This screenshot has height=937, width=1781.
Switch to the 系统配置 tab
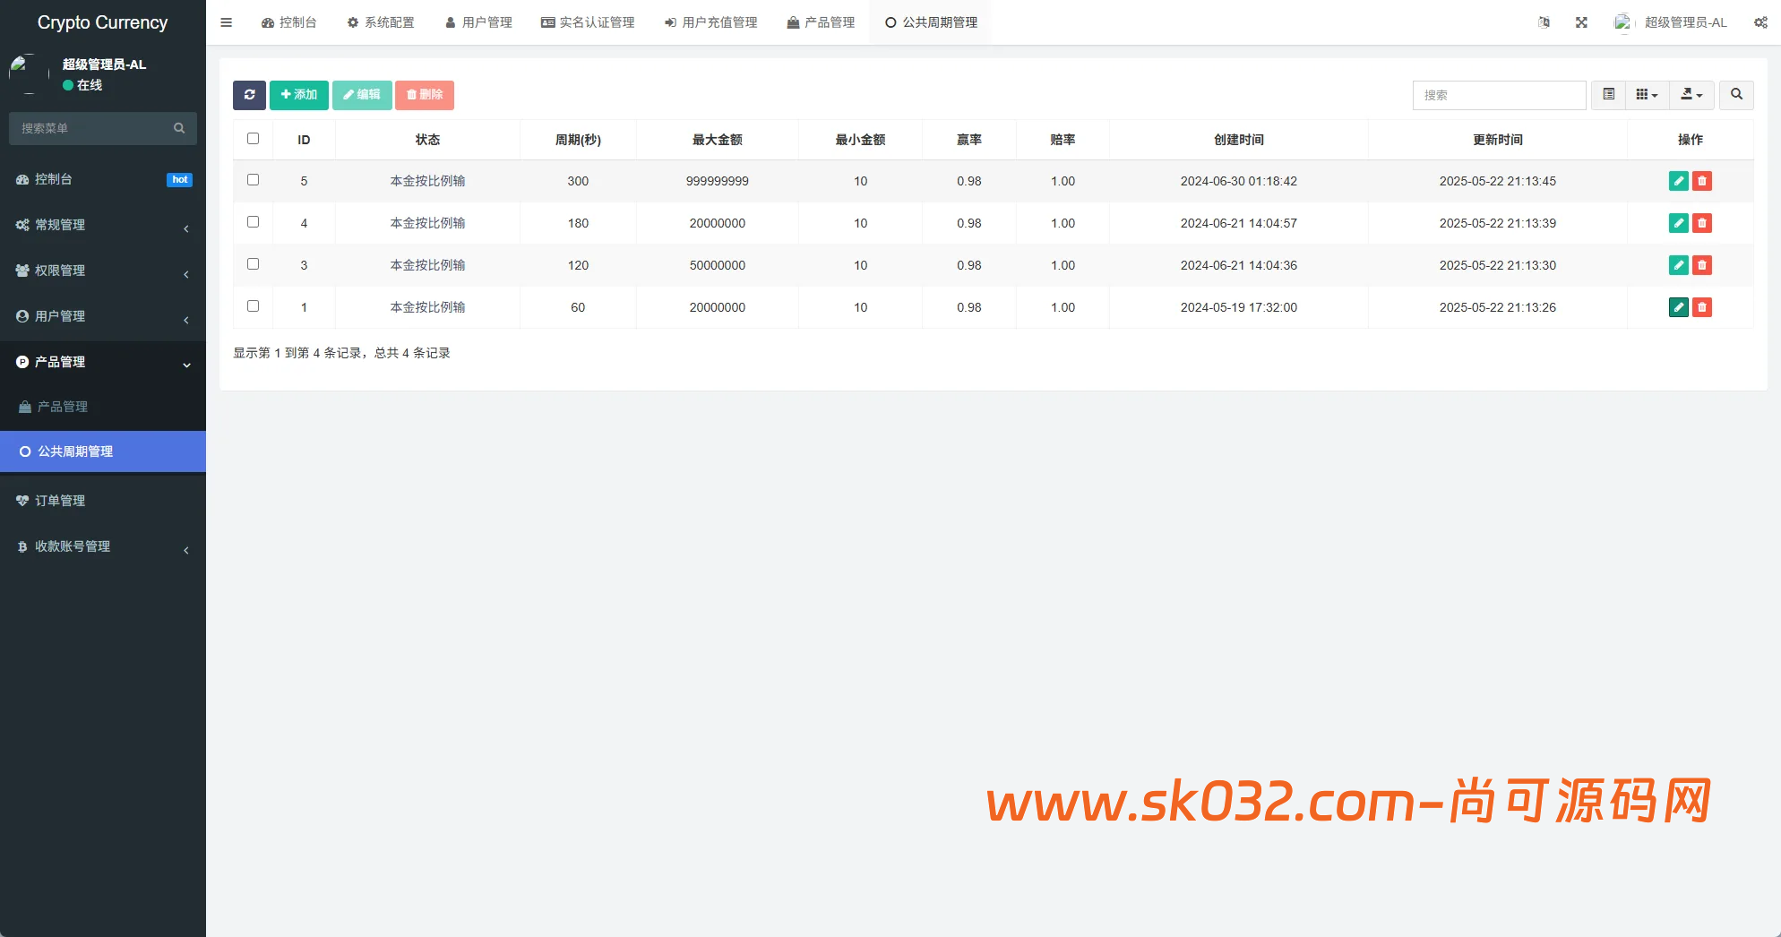pos(381,22)
